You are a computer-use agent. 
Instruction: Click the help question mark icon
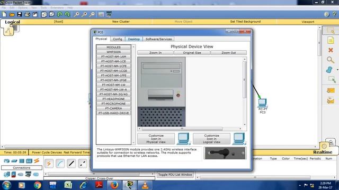click(x=334, y=14)
